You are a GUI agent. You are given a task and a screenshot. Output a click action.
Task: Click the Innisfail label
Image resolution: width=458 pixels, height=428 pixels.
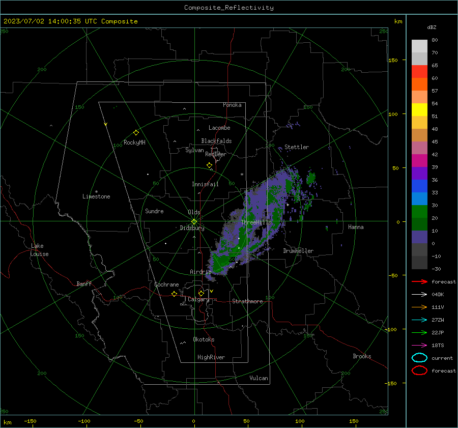tap(205, 184)
